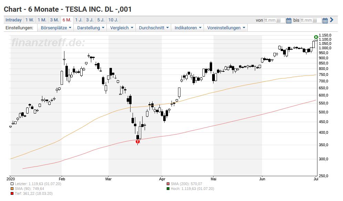Click the 'Letzter: 1.119,63 (01.07.20)' legend text
The height and width of the screenshot is (201, 343).
(x=38, y=184)
